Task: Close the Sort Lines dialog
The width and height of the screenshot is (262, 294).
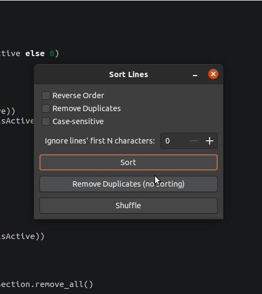Action: pos(213,74)
